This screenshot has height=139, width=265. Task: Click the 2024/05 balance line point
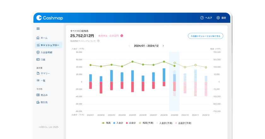[132, 62]
